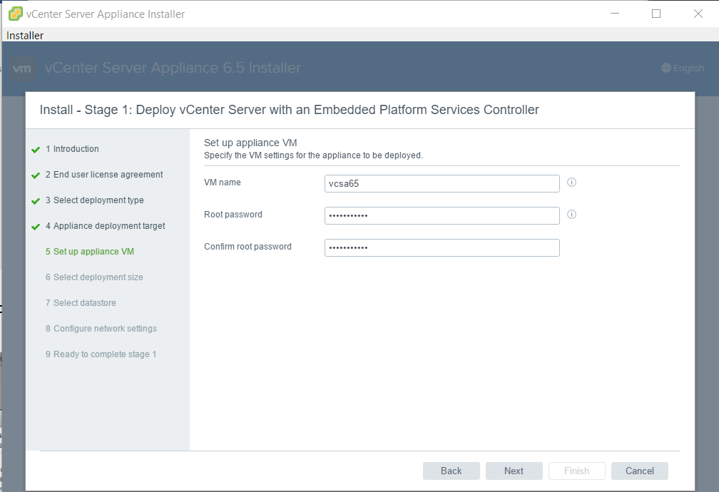Select step 7 Select datastore

pyautogui.click(x=81, y=303)
